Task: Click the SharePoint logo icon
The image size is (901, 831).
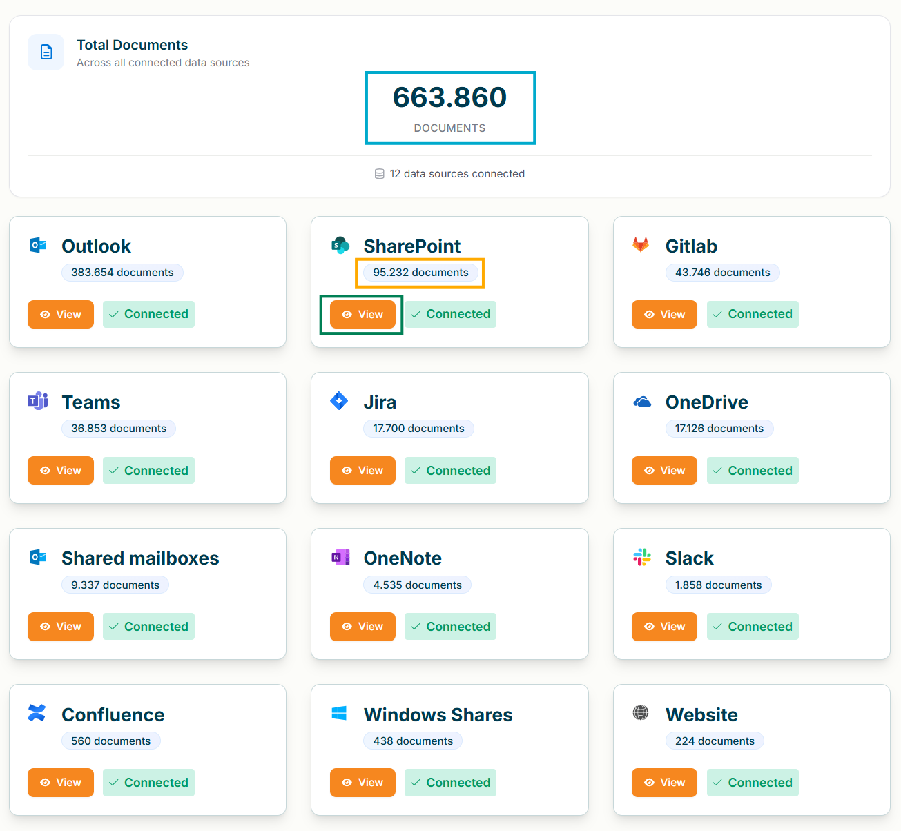Action: pyautogui.click(x=340, y=245)
